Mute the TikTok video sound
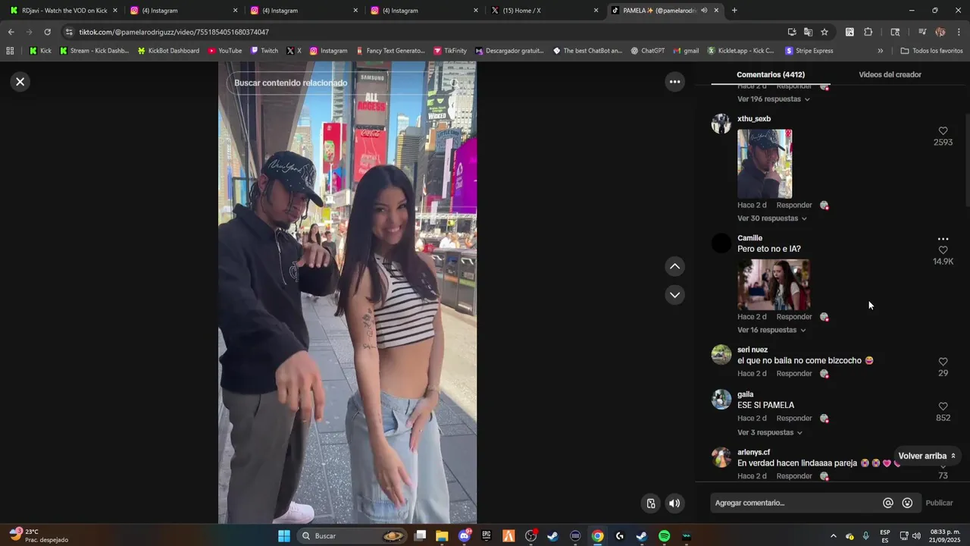 pyautogui.click(x=674, y=504)
